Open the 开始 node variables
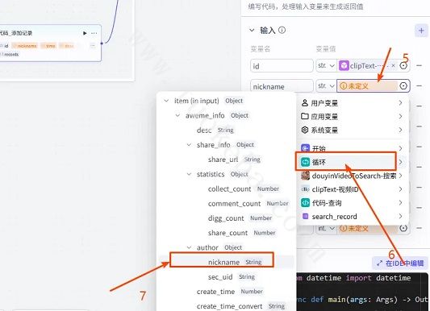The image size is (430, 311). click(353, 148)
